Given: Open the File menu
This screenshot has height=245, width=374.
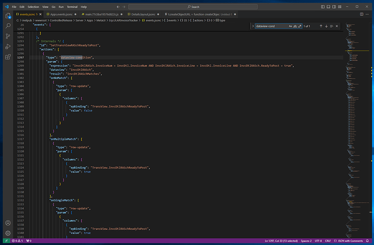Looking at the screenshot, I should coord(14,7).
